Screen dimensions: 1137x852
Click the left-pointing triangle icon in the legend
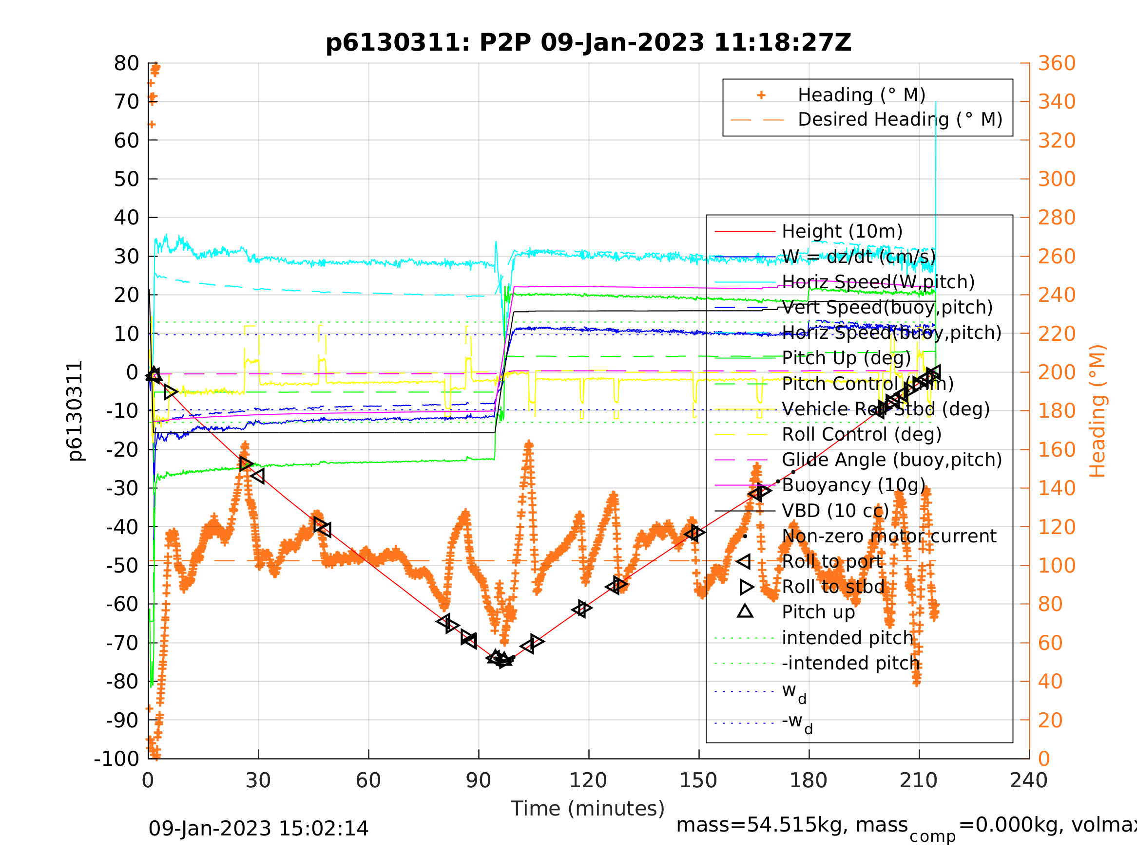click(743, 561)
